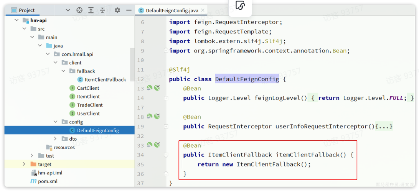Click the Project panel title label
The height and width of the screenshot is (191, 419).
[27, 10]
